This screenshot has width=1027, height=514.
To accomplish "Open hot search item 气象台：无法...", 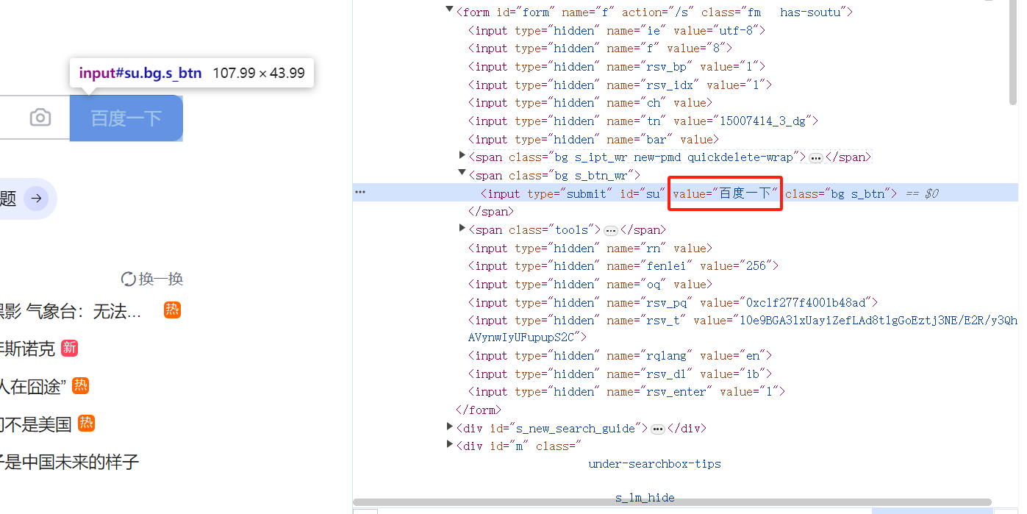I will tap(71, 311).
